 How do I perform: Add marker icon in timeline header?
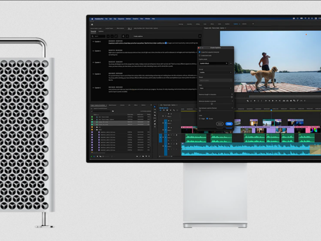click(171, 110)
